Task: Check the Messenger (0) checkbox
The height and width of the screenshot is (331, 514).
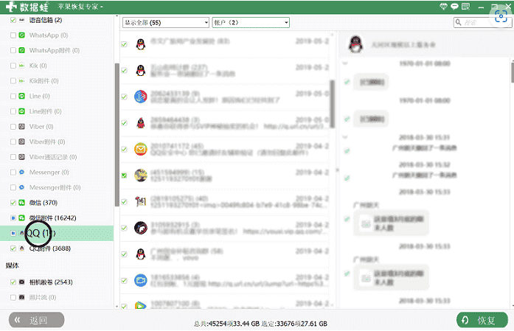Action: (13, 173)
